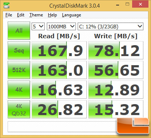Expand the 1000MB test size dropdown
This screenshot has height=138, width=151.
pyautogui.click(x=61, y=26)
